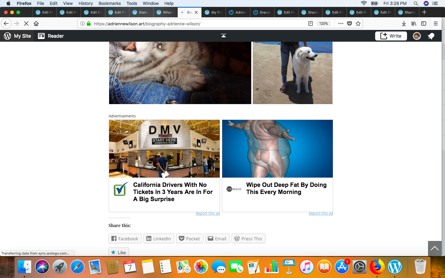Open WordPress notifications via the bell icon
This screenshot has width=445, height=278.
431,36
